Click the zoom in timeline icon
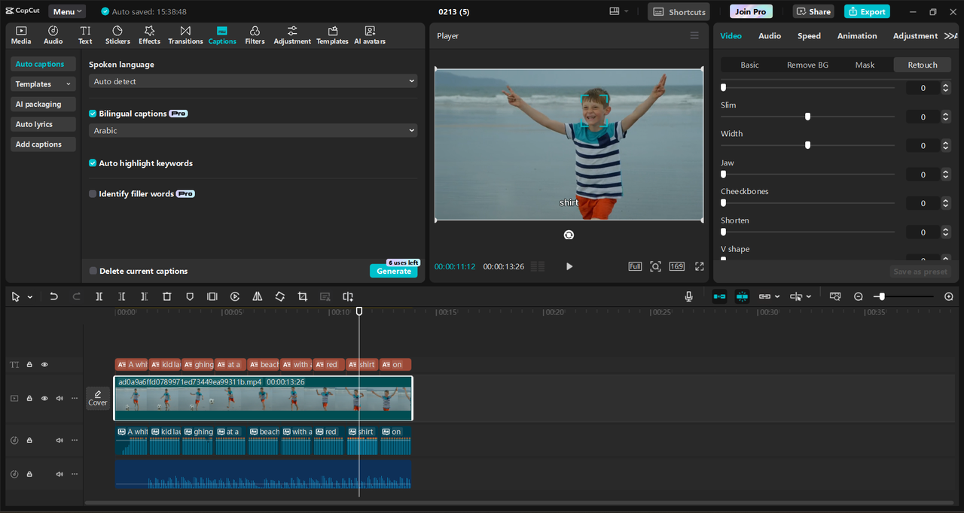 [x=949, y=297]
